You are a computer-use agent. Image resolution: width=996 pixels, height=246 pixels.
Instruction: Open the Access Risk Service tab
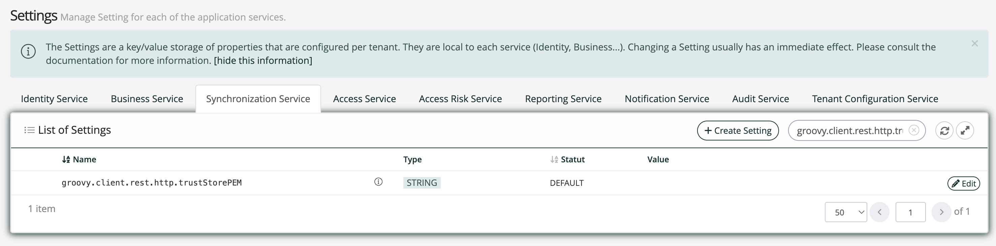[461, 99]
